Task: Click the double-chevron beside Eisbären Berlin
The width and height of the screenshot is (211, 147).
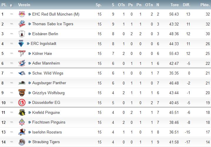Action: (29, 34)
